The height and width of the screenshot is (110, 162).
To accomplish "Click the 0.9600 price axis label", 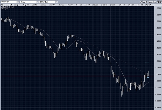I will 158,101.
